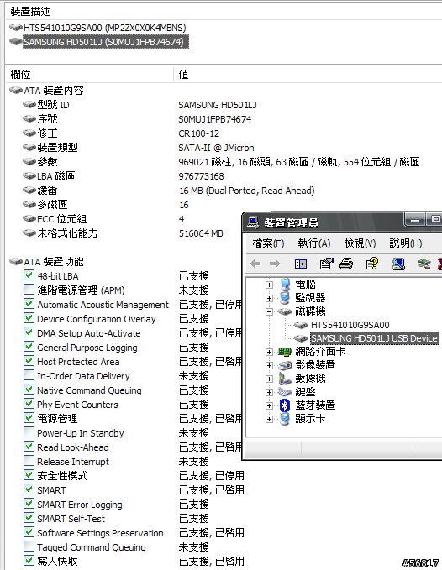Image resolution: width=442 pixels, height=570 pixels.
Task: Click the 數據機 modem icon
Action: pos(285,379)
